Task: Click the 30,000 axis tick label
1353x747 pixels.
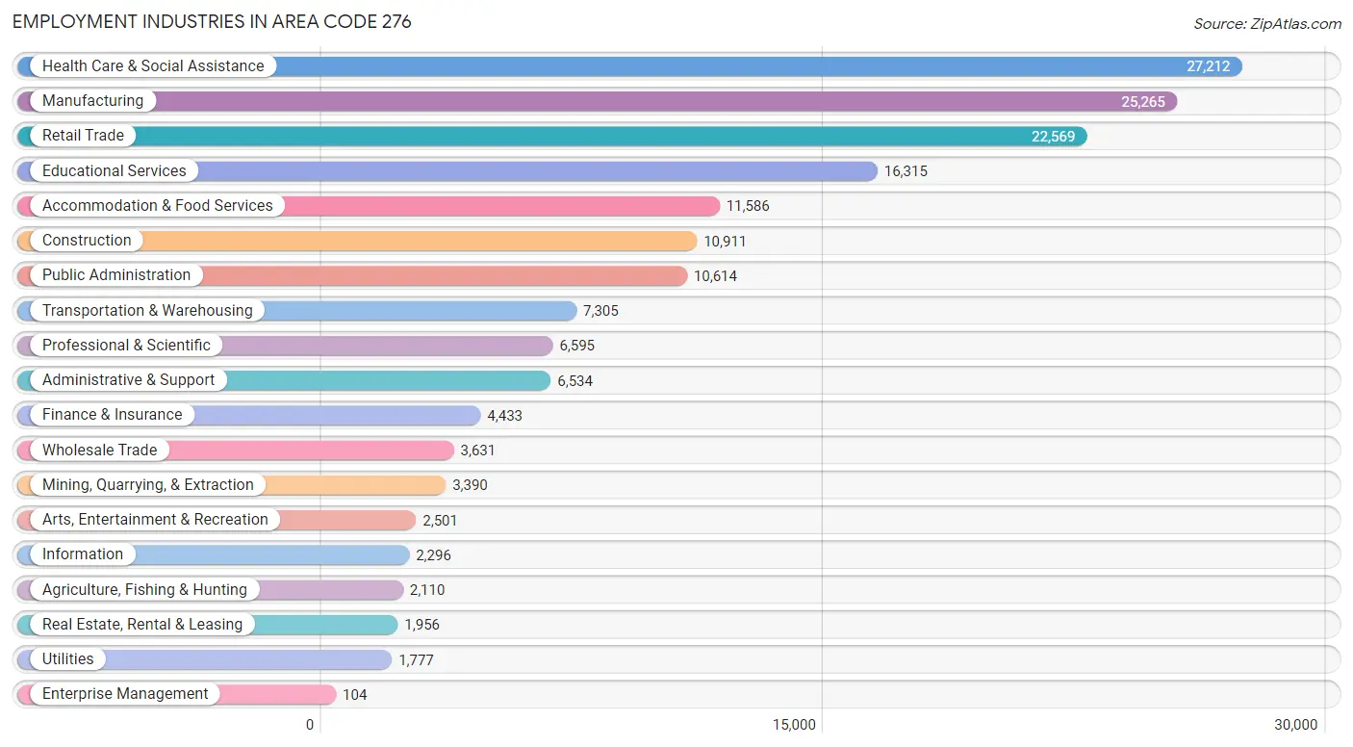Action: (1296, 725)
